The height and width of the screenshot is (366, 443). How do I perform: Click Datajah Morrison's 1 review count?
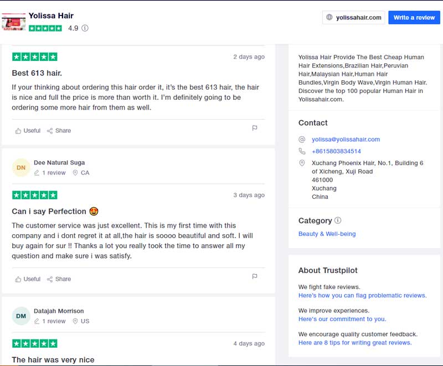[x=54, y=321]
